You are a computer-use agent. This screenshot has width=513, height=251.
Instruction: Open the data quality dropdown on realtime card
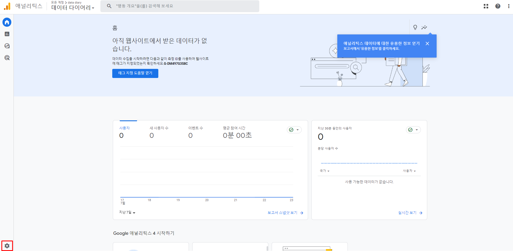pos(413,130)
